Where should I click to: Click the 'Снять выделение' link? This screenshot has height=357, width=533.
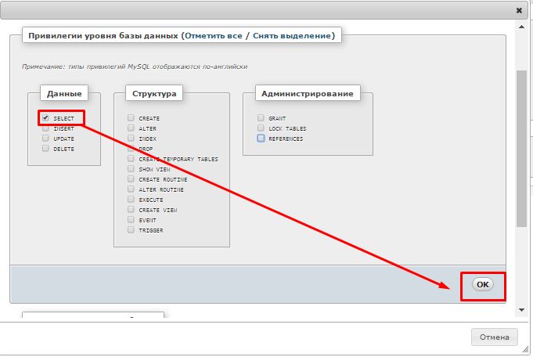coord(292,36)
